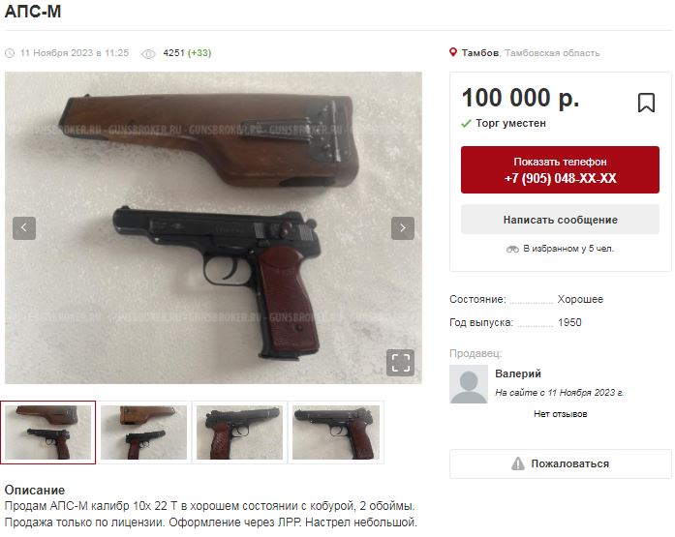Click the main pistol photo
Image resolution: width=675 pixels, height=537 pixels.
coord(213,228)
